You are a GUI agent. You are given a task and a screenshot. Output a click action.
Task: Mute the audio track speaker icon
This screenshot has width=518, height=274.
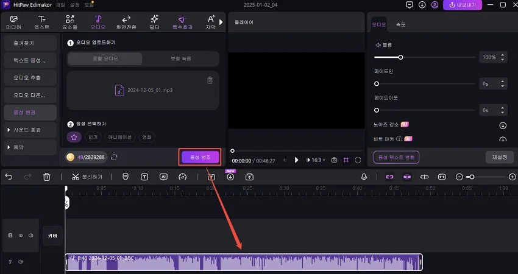(x=20, y=262)
